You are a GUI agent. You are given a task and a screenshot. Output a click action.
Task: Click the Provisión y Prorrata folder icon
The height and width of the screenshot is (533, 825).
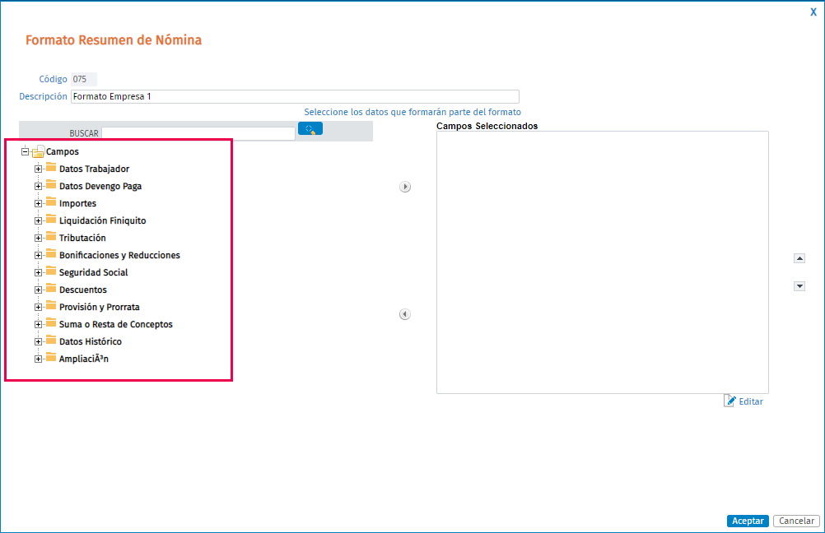point(51,306)
